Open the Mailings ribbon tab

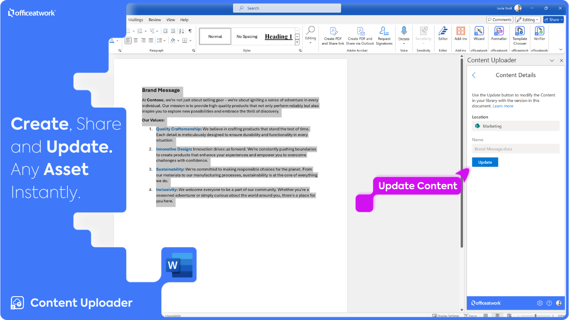(x=136, y=20)
